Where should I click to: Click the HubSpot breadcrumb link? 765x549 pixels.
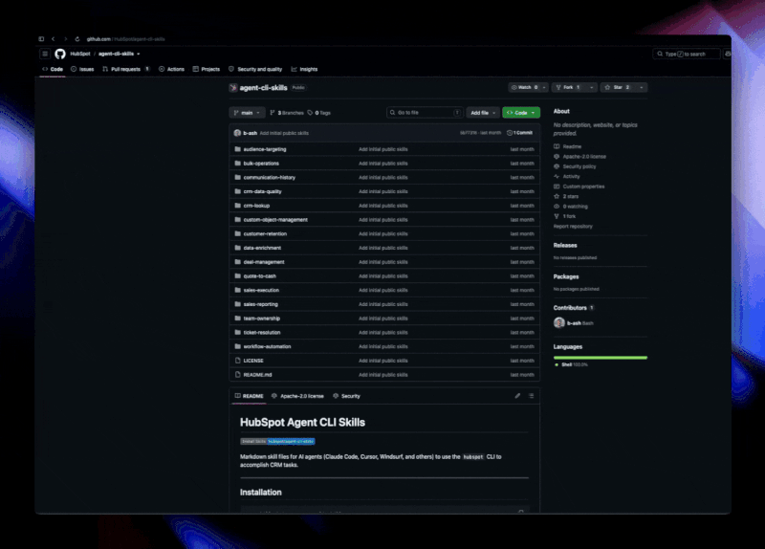point(80,54)
